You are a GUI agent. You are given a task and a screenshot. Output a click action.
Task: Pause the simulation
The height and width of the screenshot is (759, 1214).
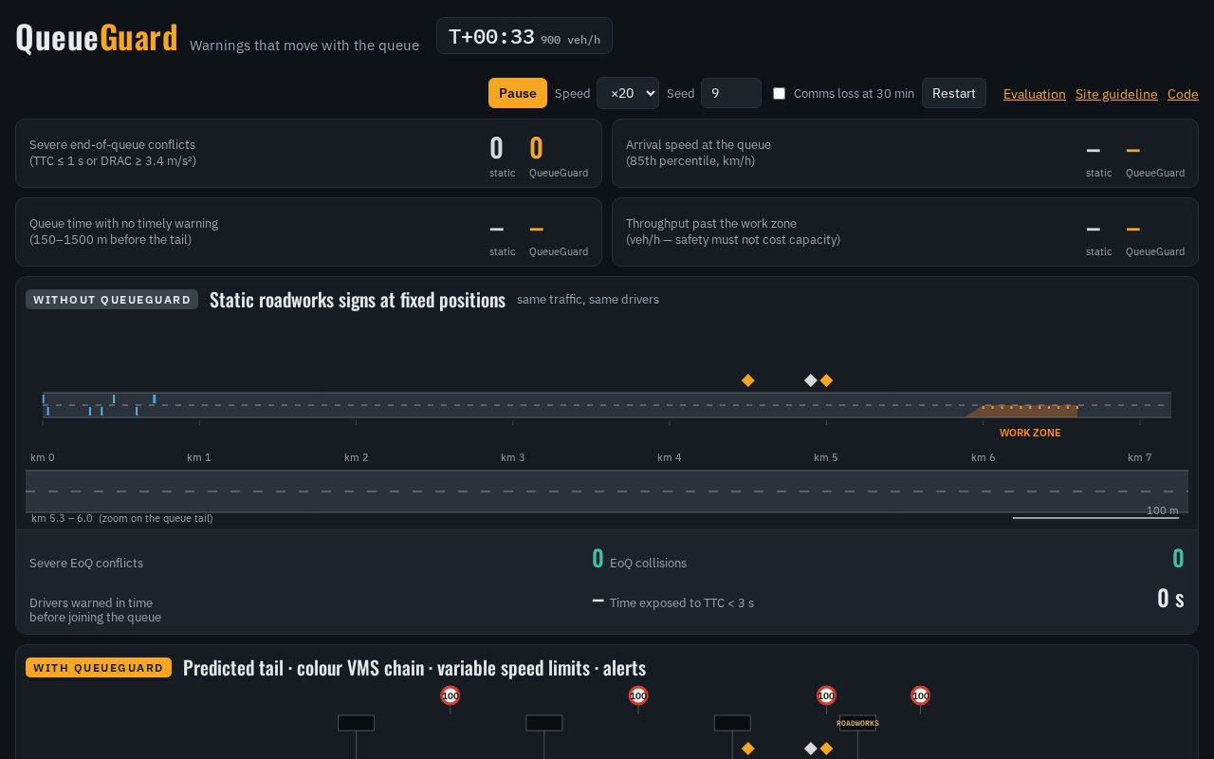(518, 93)
